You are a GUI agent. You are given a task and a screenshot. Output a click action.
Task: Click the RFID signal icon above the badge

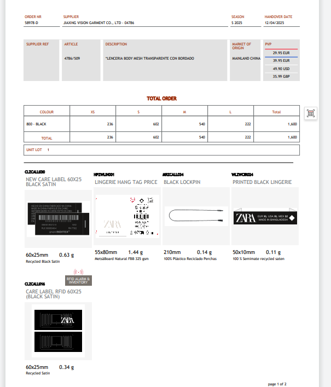[78, 272]
